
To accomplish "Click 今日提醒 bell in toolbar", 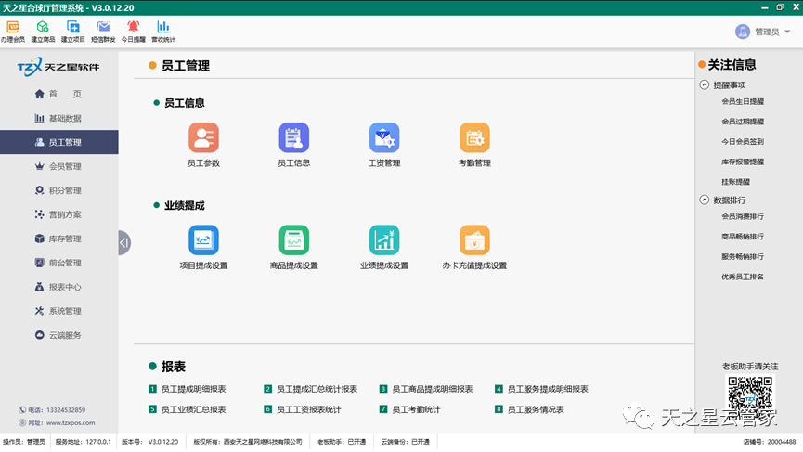I will (x=133, y=32).
